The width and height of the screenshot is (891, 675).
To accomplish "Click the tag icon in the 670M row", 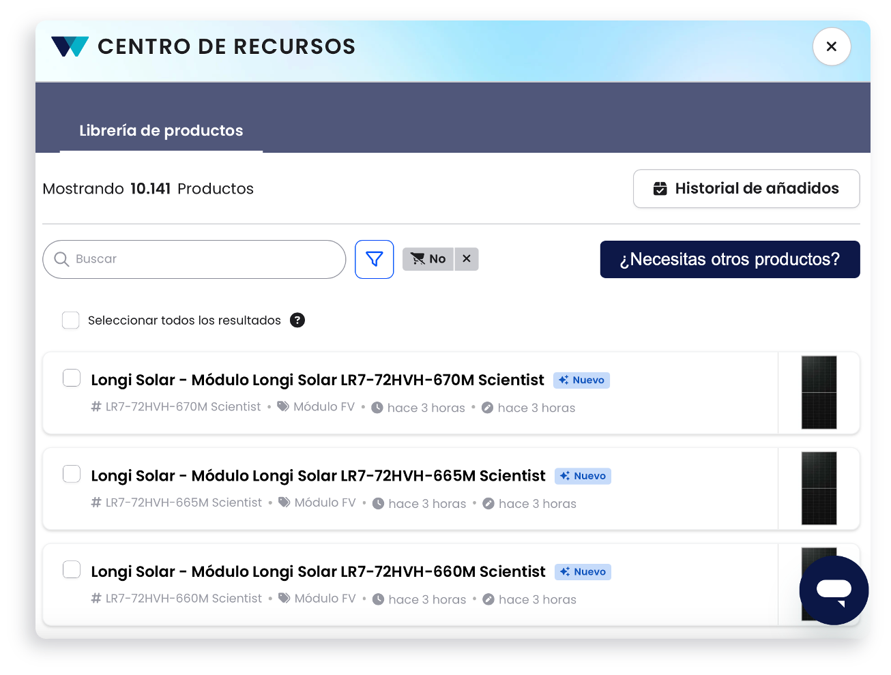I will pyautogui.click(x=283, y=407).
